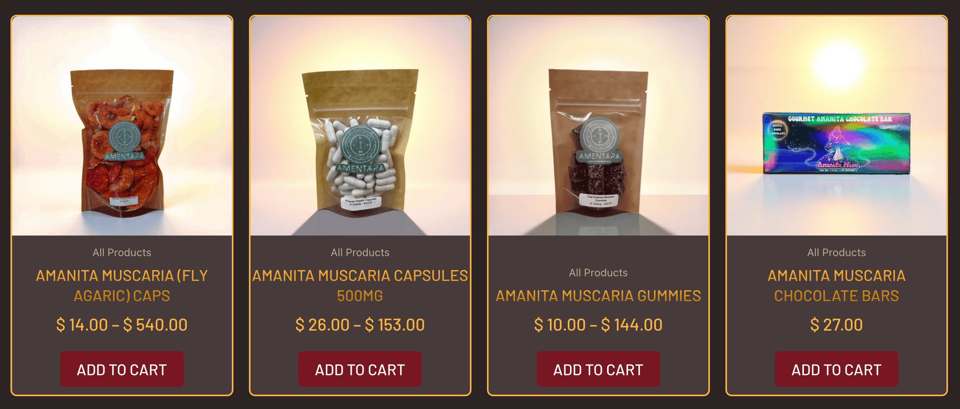Open Amanita Muscaria Gummies title link
The width and height of the screenshot is (960, 409).
(x=598, y=296)
